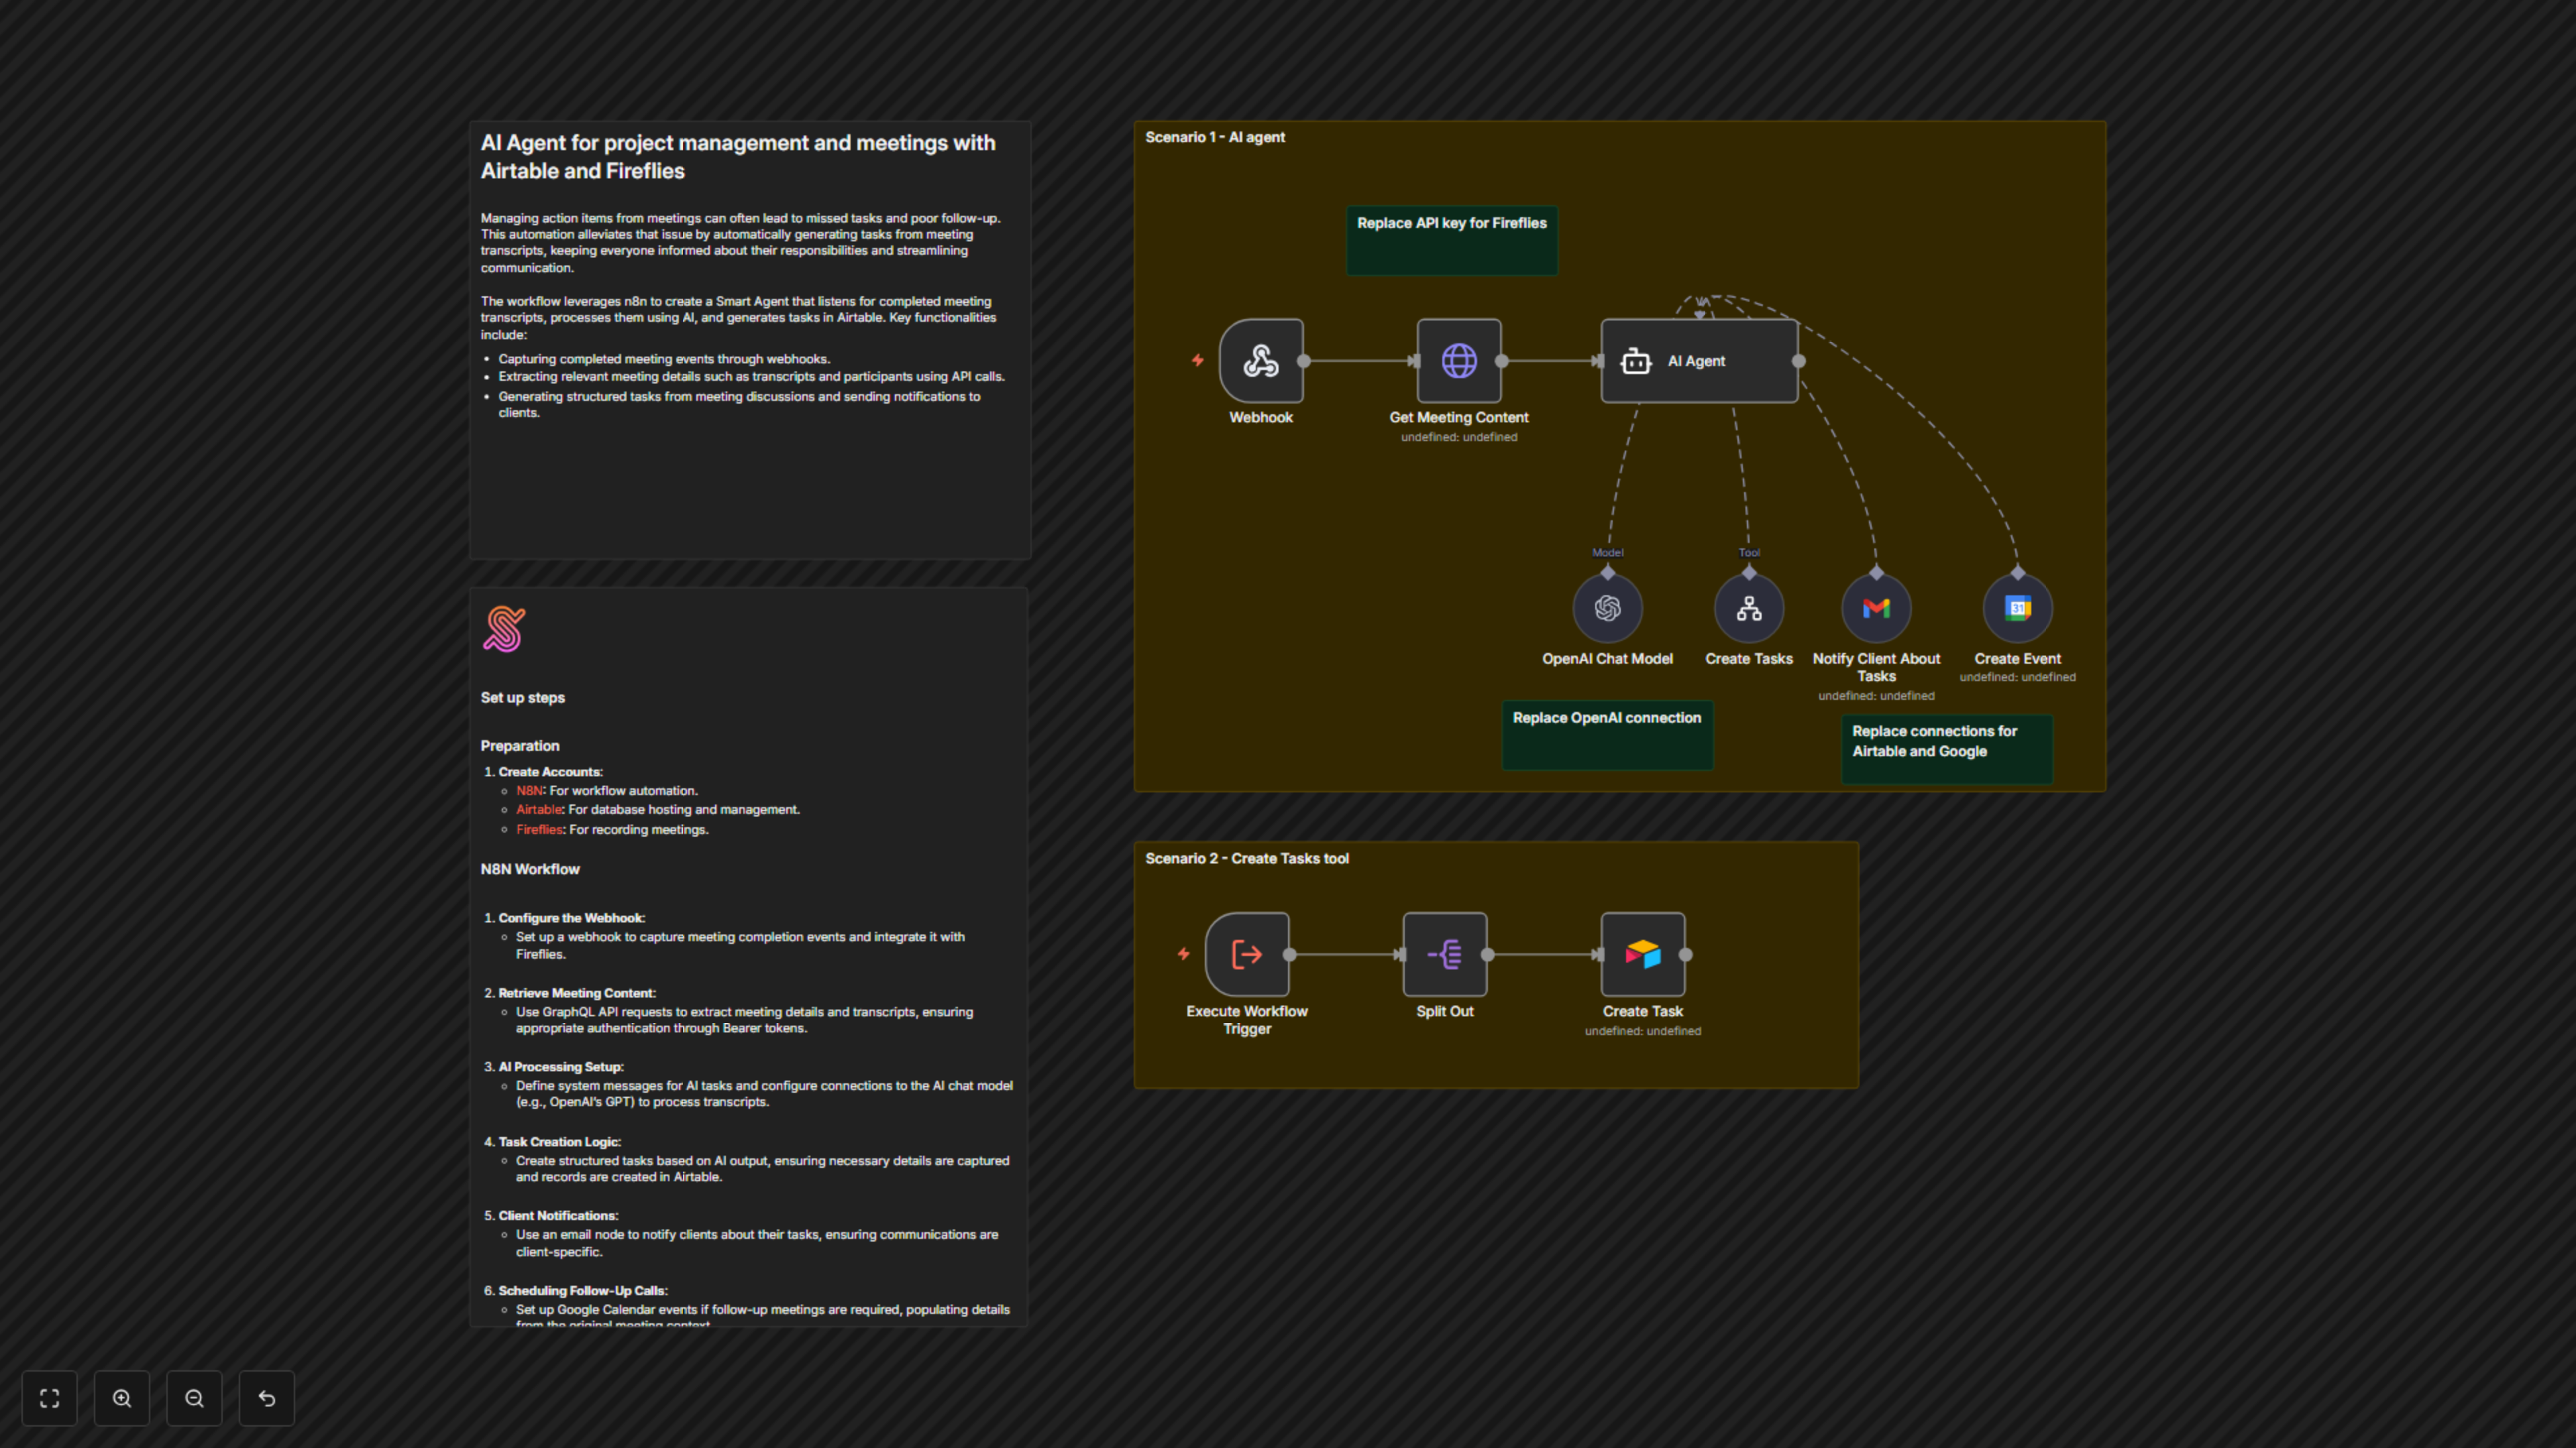
Task: Open the Airtable link in setup steps
Action: click(x=539, y=809)
